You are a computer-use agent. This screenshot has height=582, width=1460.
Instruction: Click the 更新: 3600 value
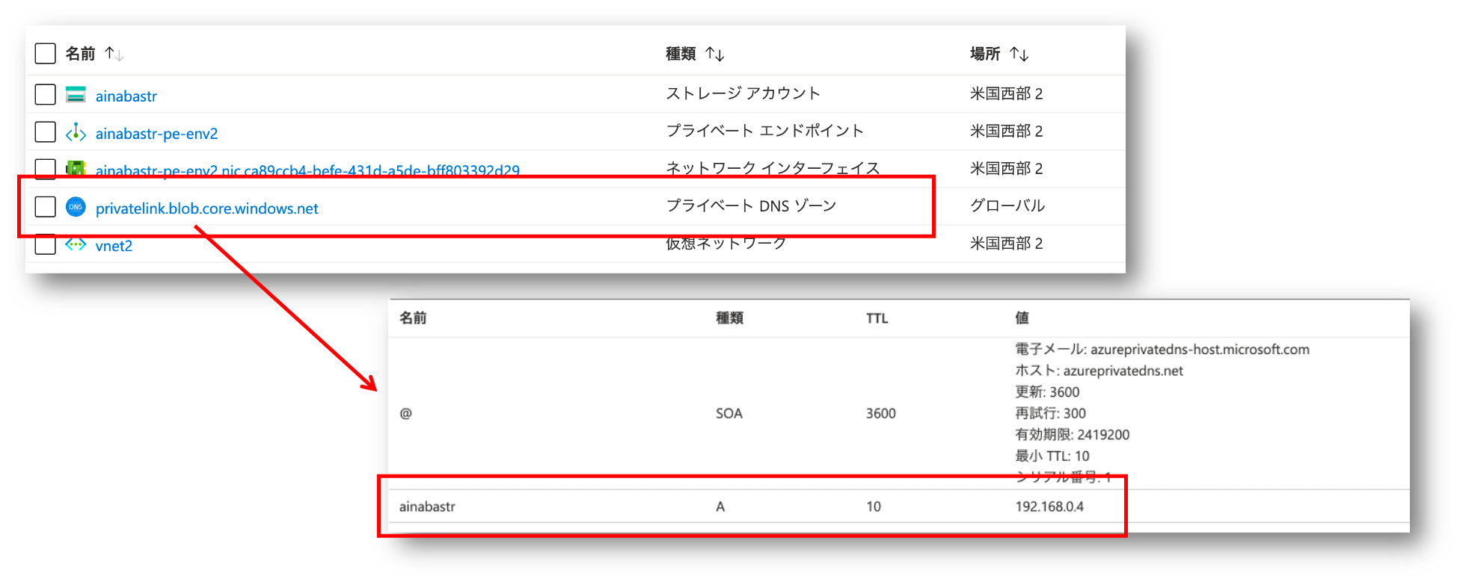tap(1047, 392)
